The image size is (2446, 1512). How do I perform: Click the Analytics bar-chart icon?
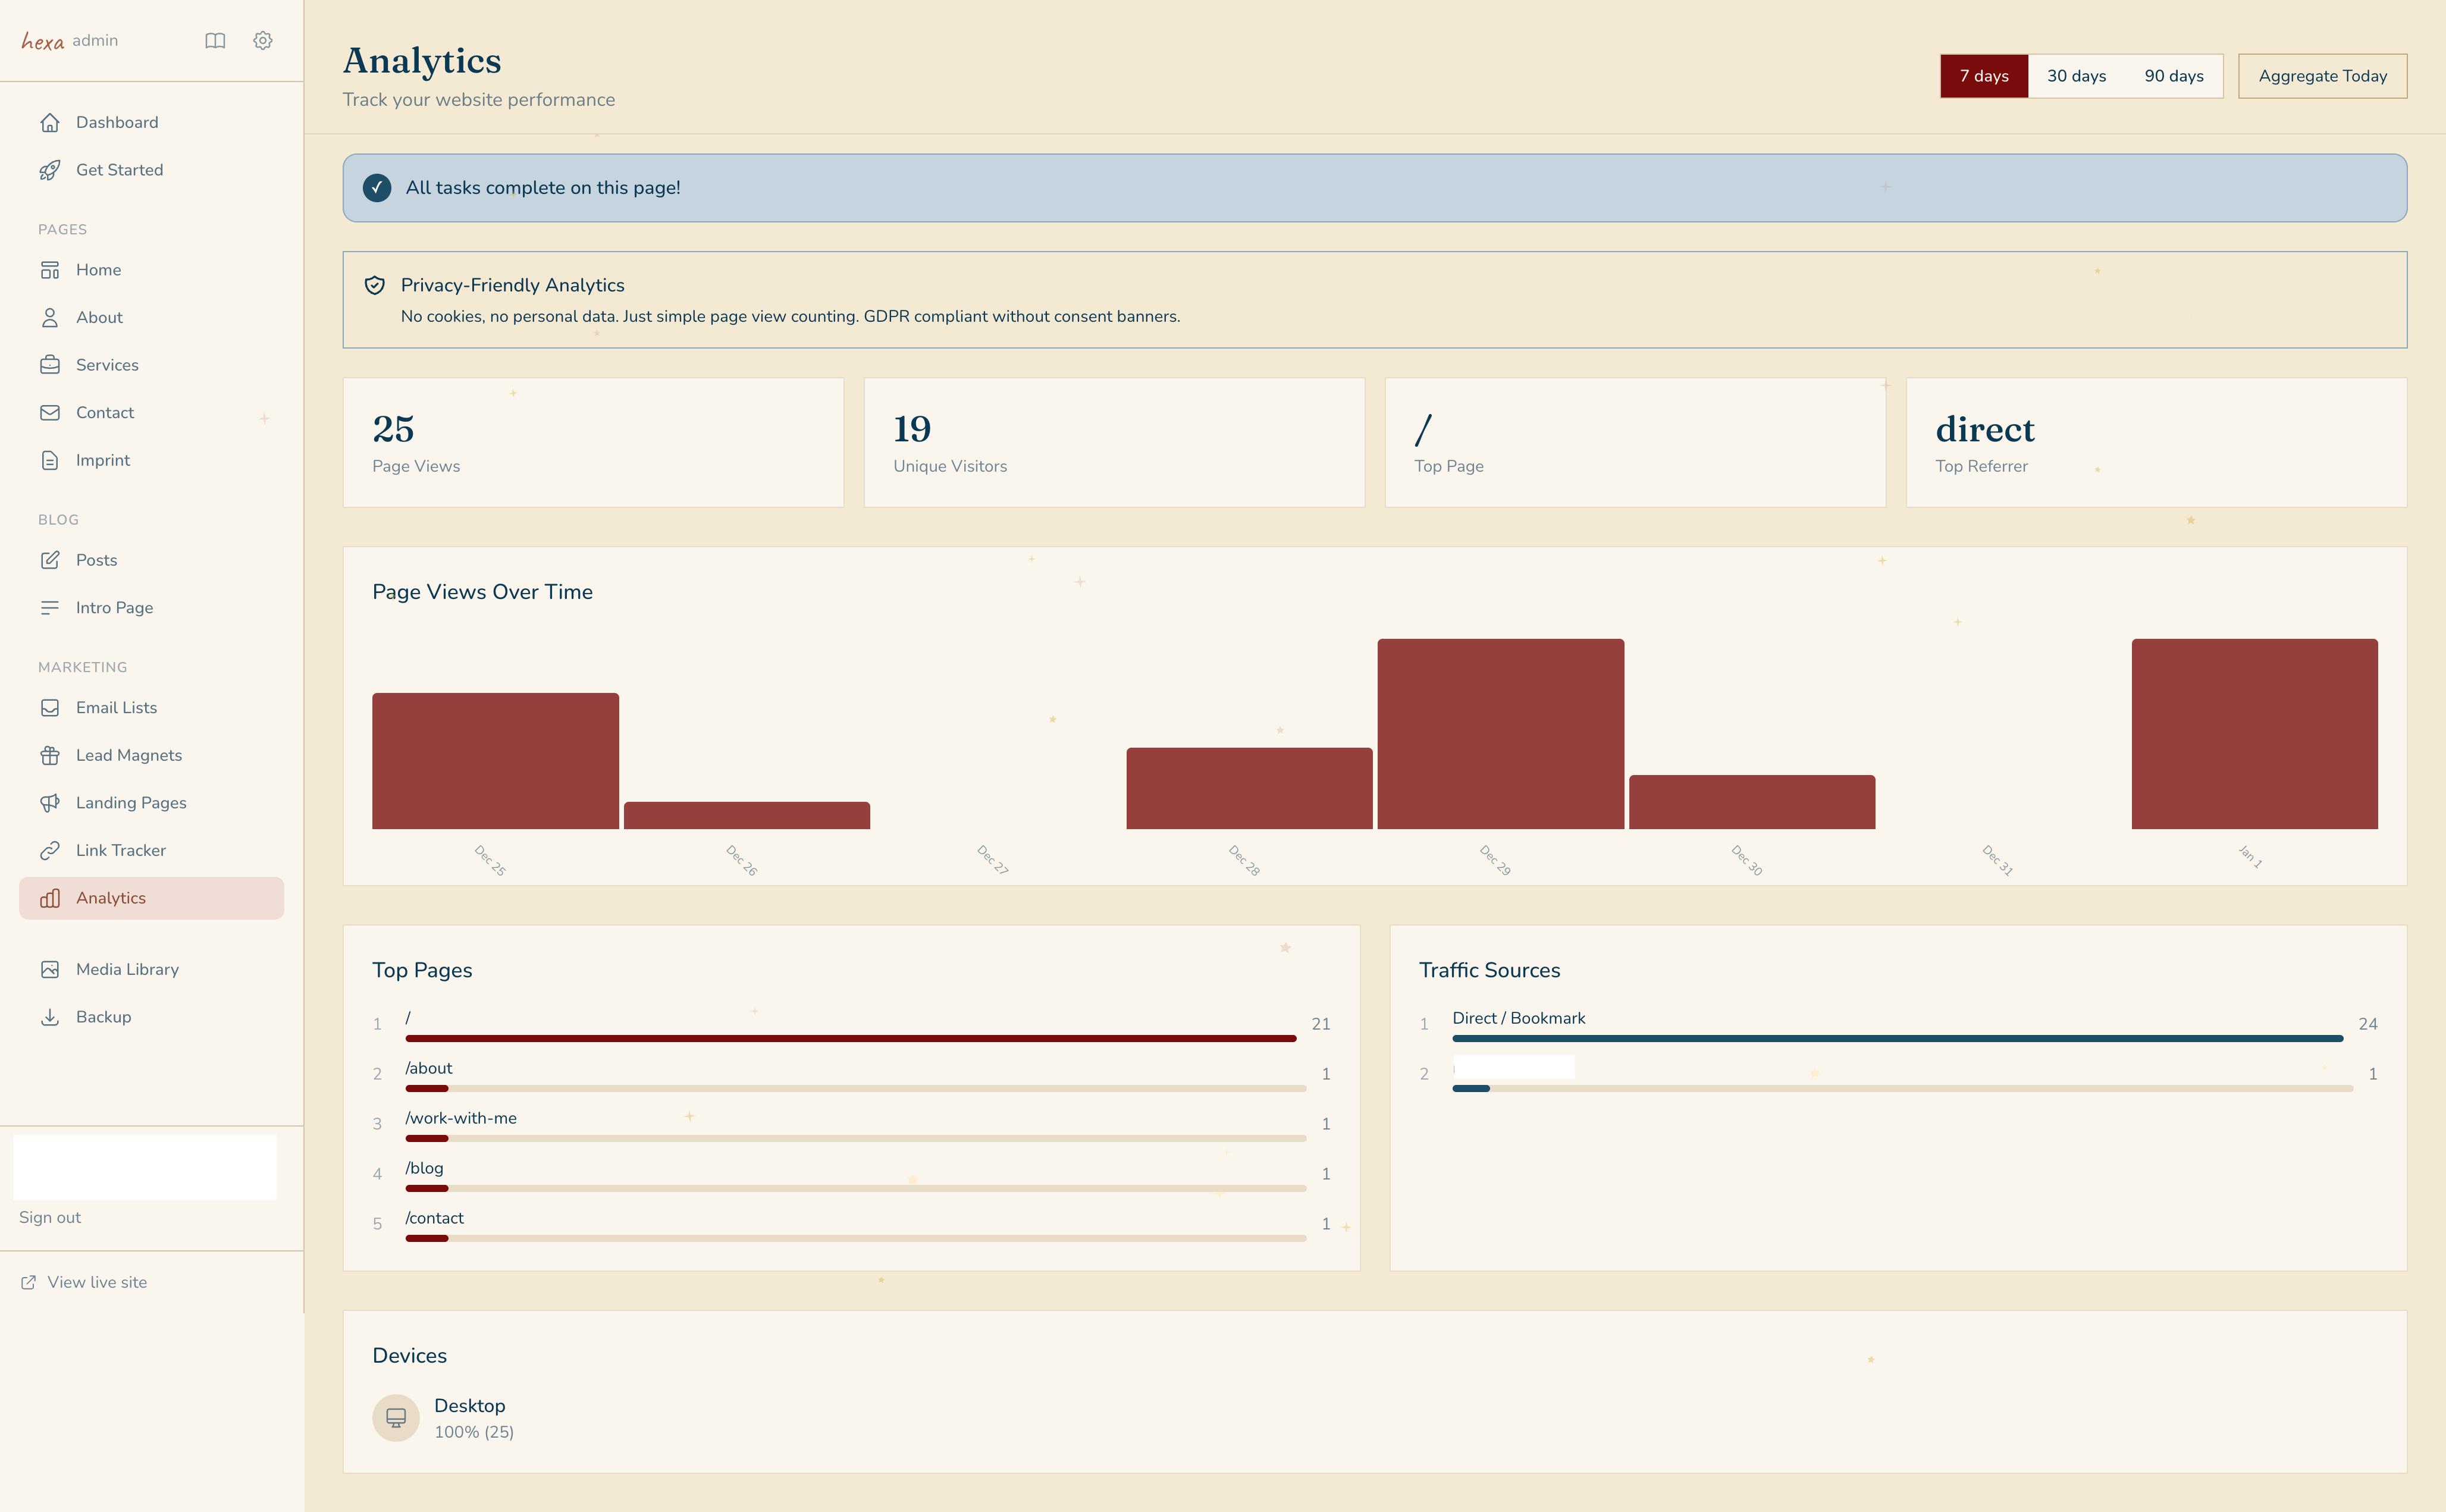51,897
